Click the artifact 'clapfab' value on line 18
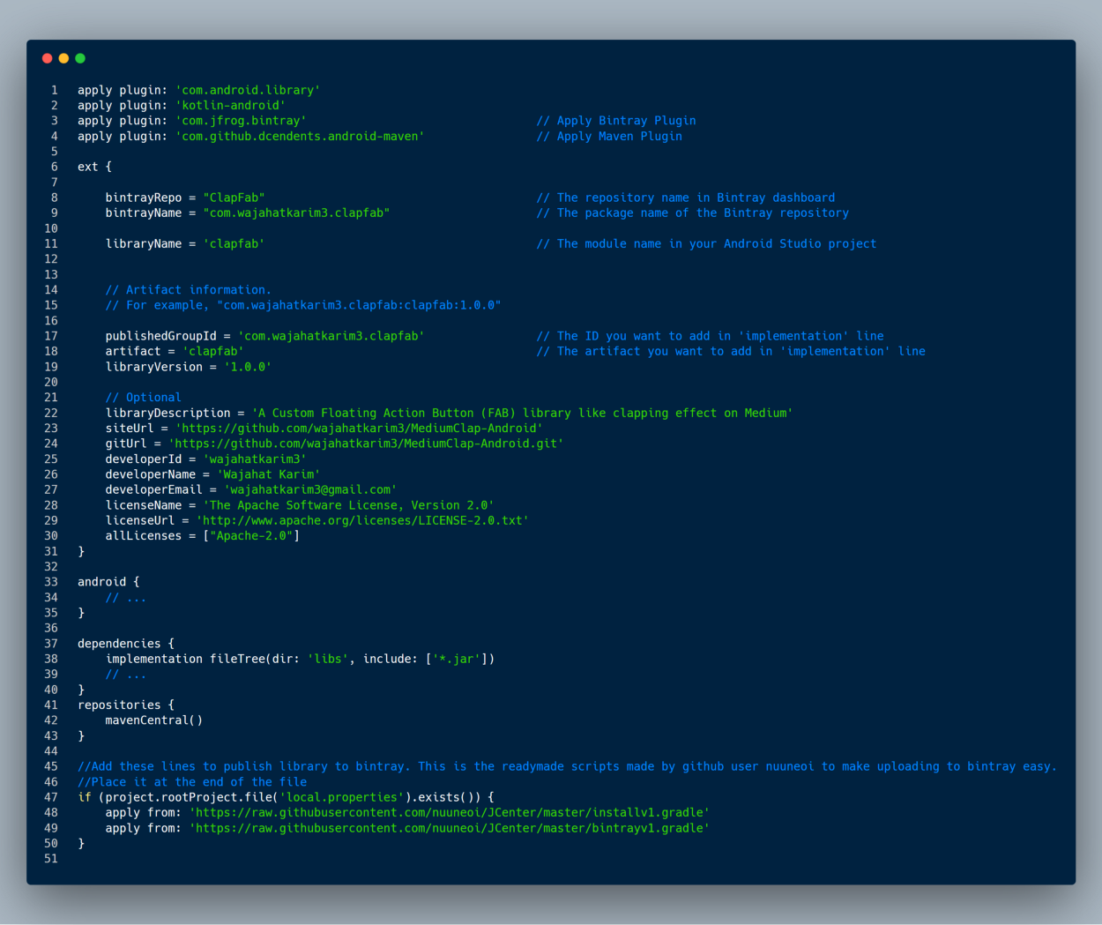 (212, 351)
